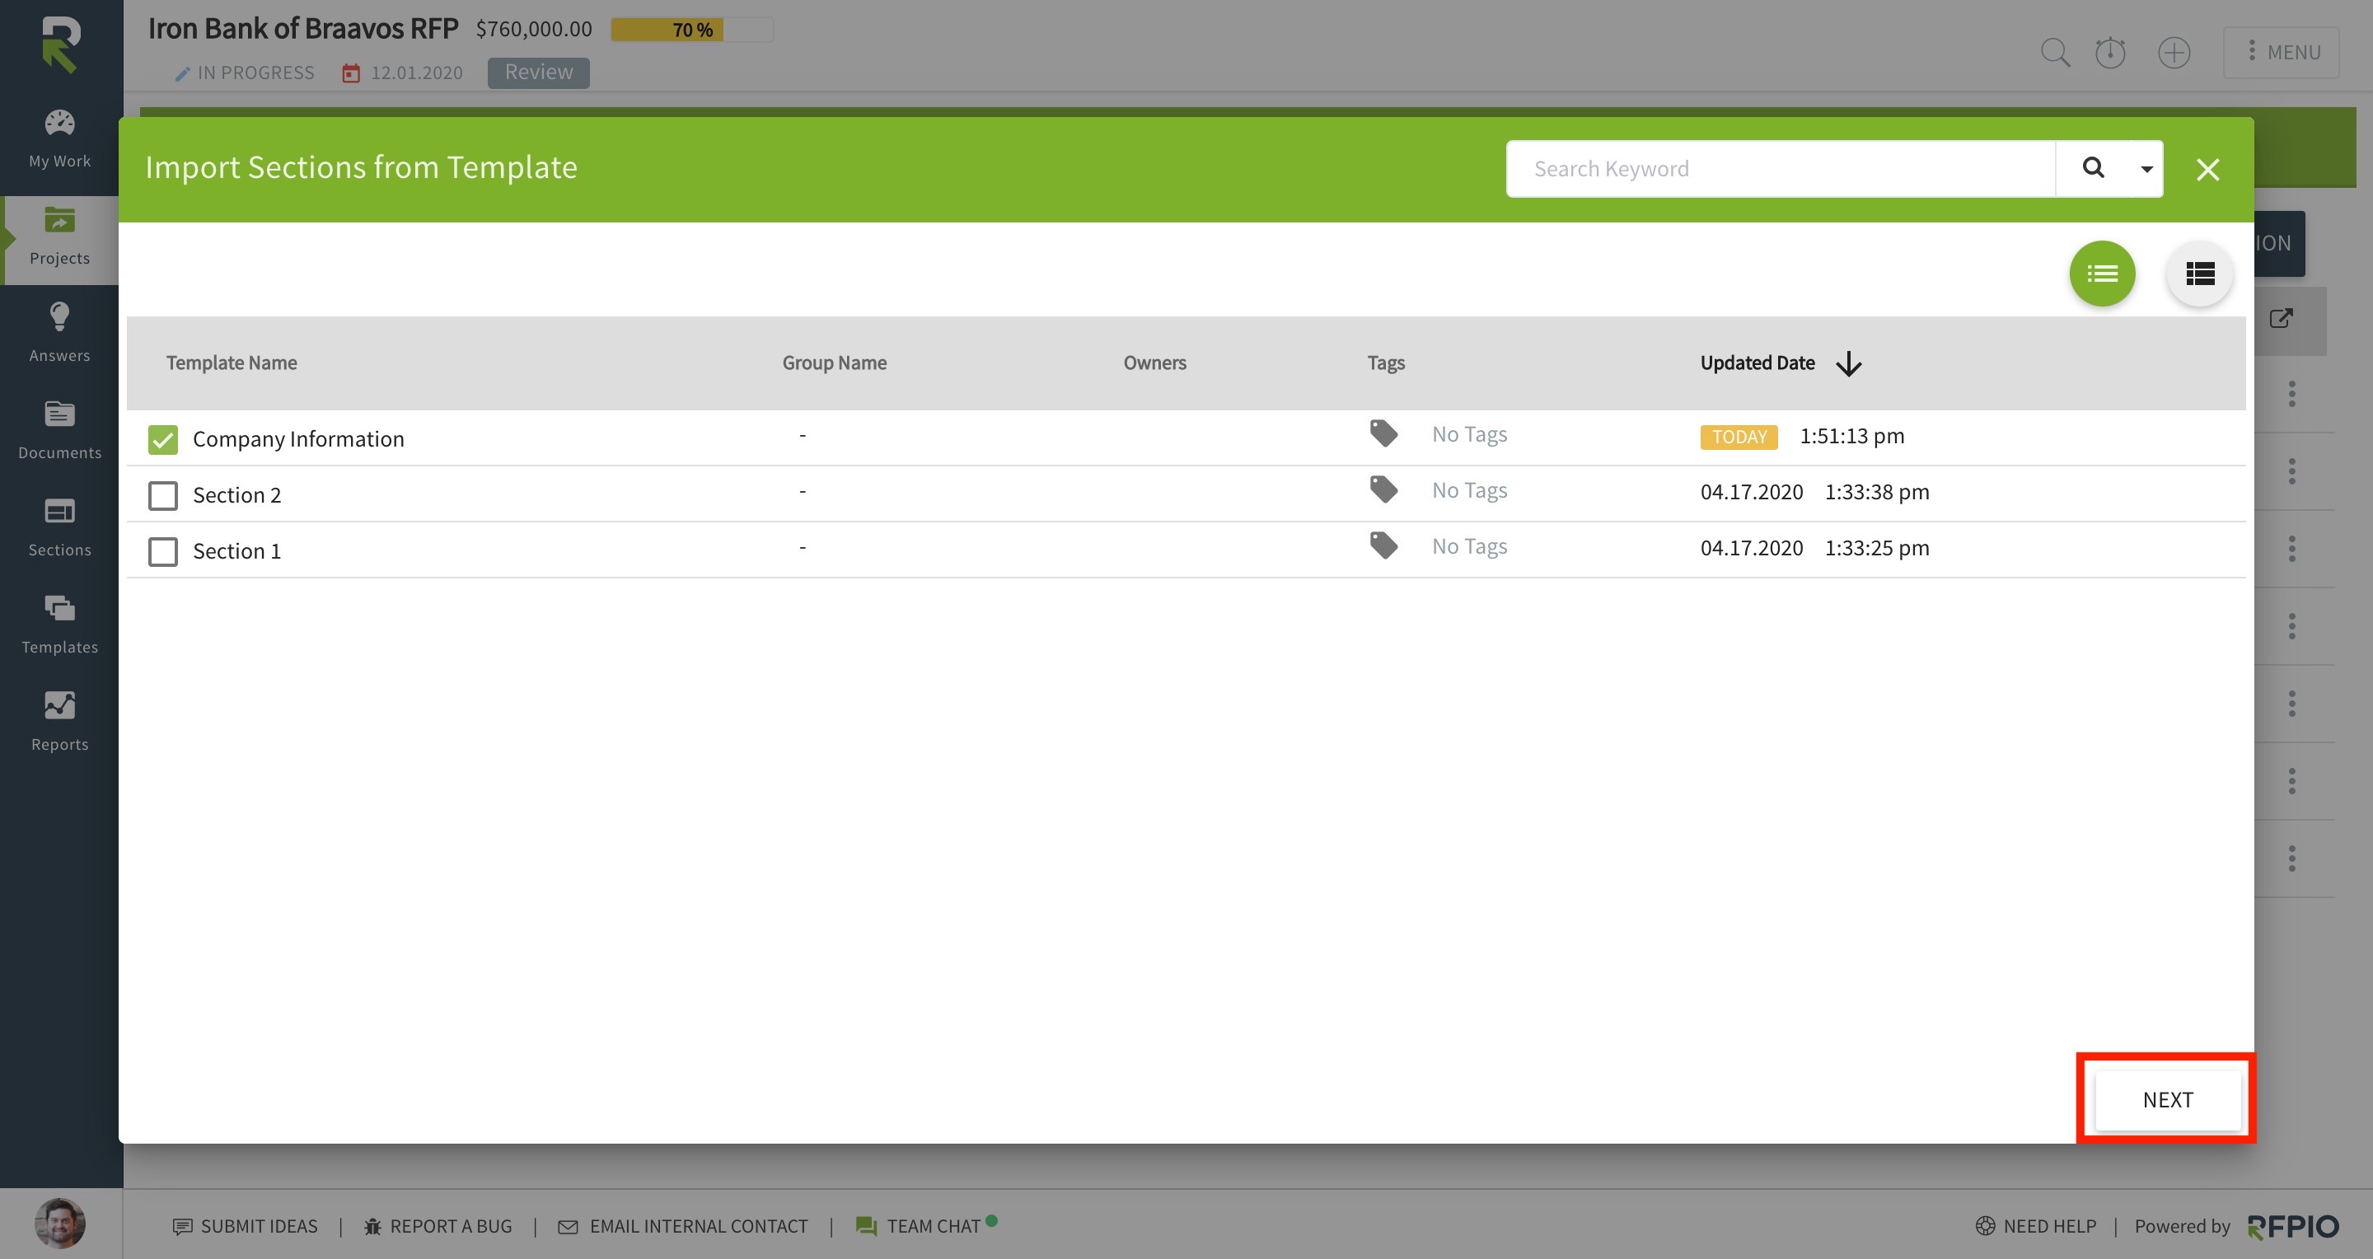Click the RFPIO logo in footer
The height and width of the screenshot is (1259, 2373).
pos(2293,1227)
